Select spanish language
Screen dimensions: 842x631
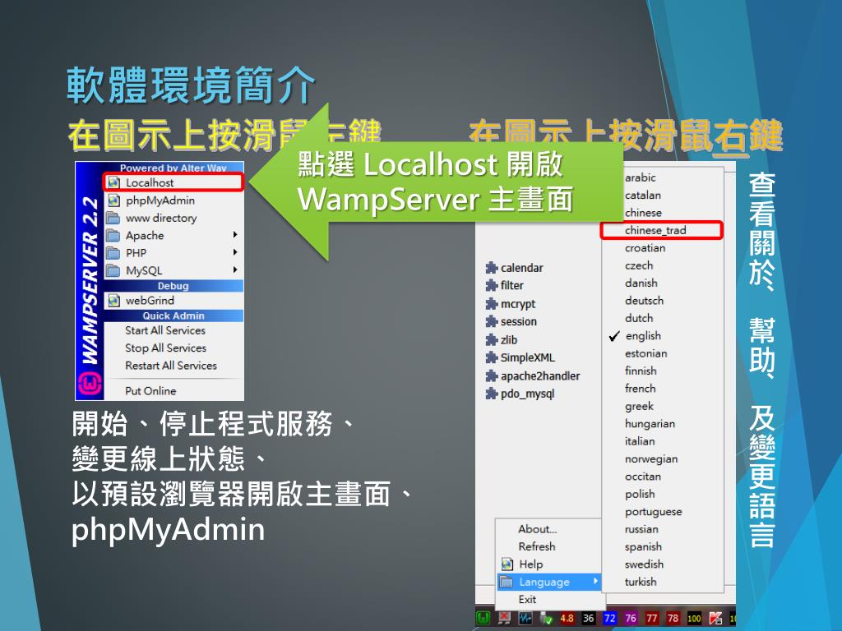[x=643, y=546]
